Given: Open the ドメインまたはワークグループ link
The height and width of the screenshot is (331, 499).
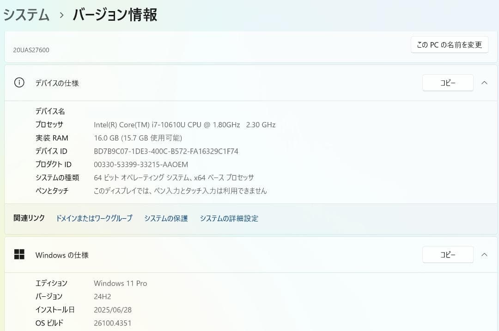Looking at the screenshot, I should 94,218.
